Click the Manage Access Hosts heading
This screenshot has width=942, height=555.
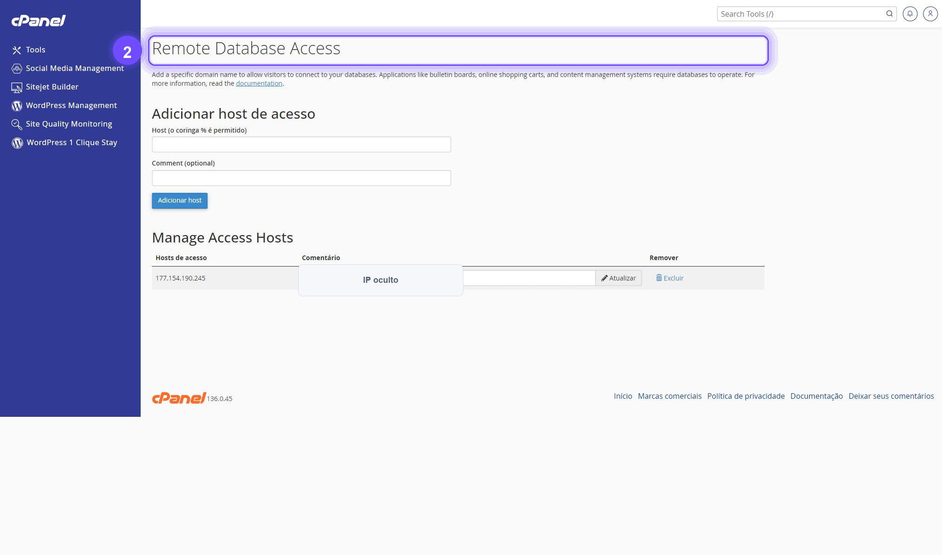pyautogui.click(x=222, y=237)
